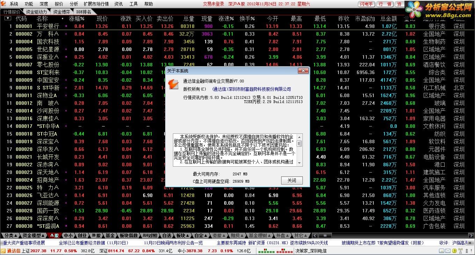Select the AH对照 bottom tab

pos(150,235)
